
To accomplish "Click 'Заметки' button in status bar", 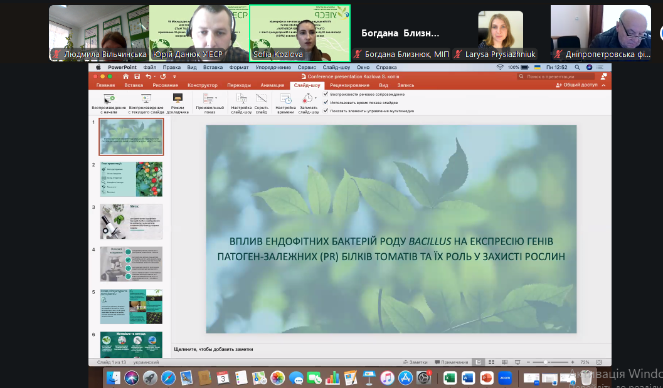I will tap(415, 362).
